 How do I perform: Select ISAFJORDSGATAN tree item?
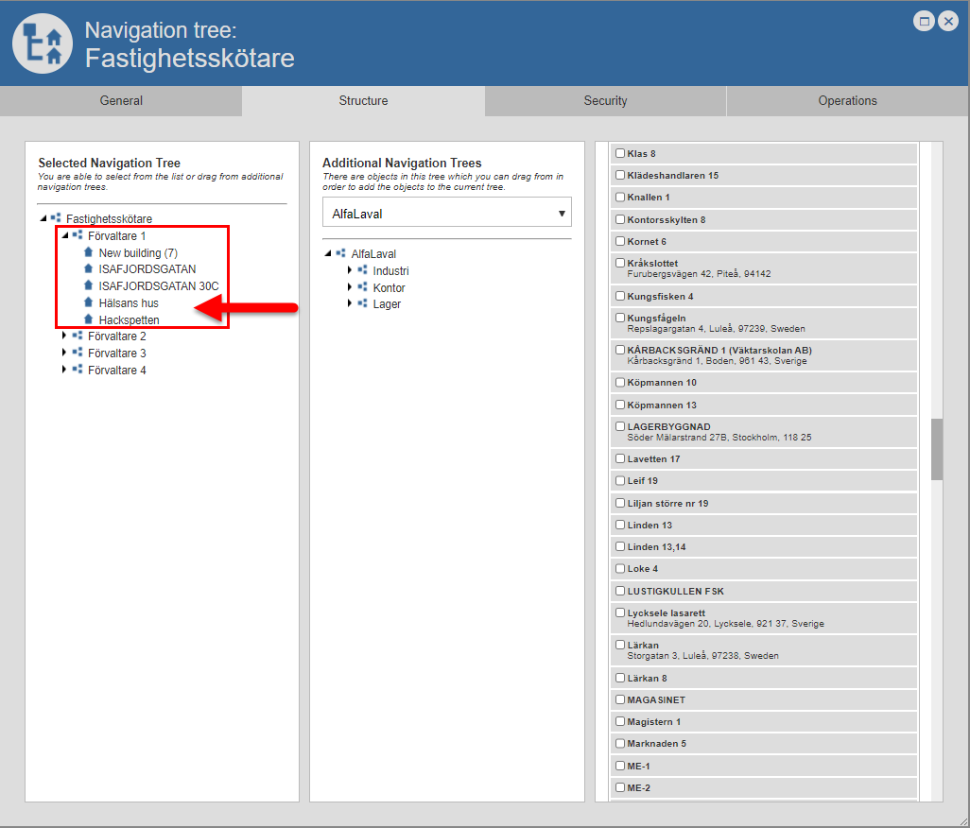point(147,269)
